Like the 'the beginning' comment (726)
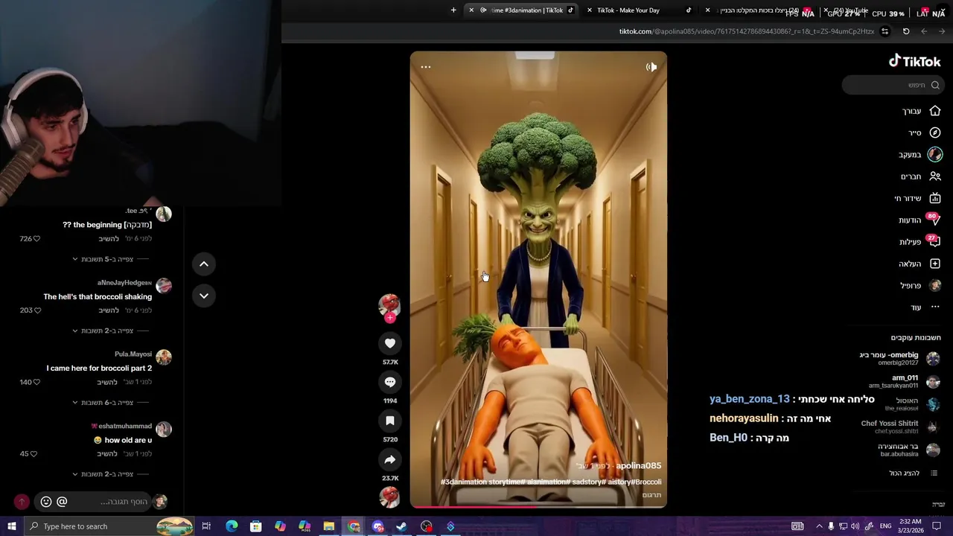 [36, 239]
